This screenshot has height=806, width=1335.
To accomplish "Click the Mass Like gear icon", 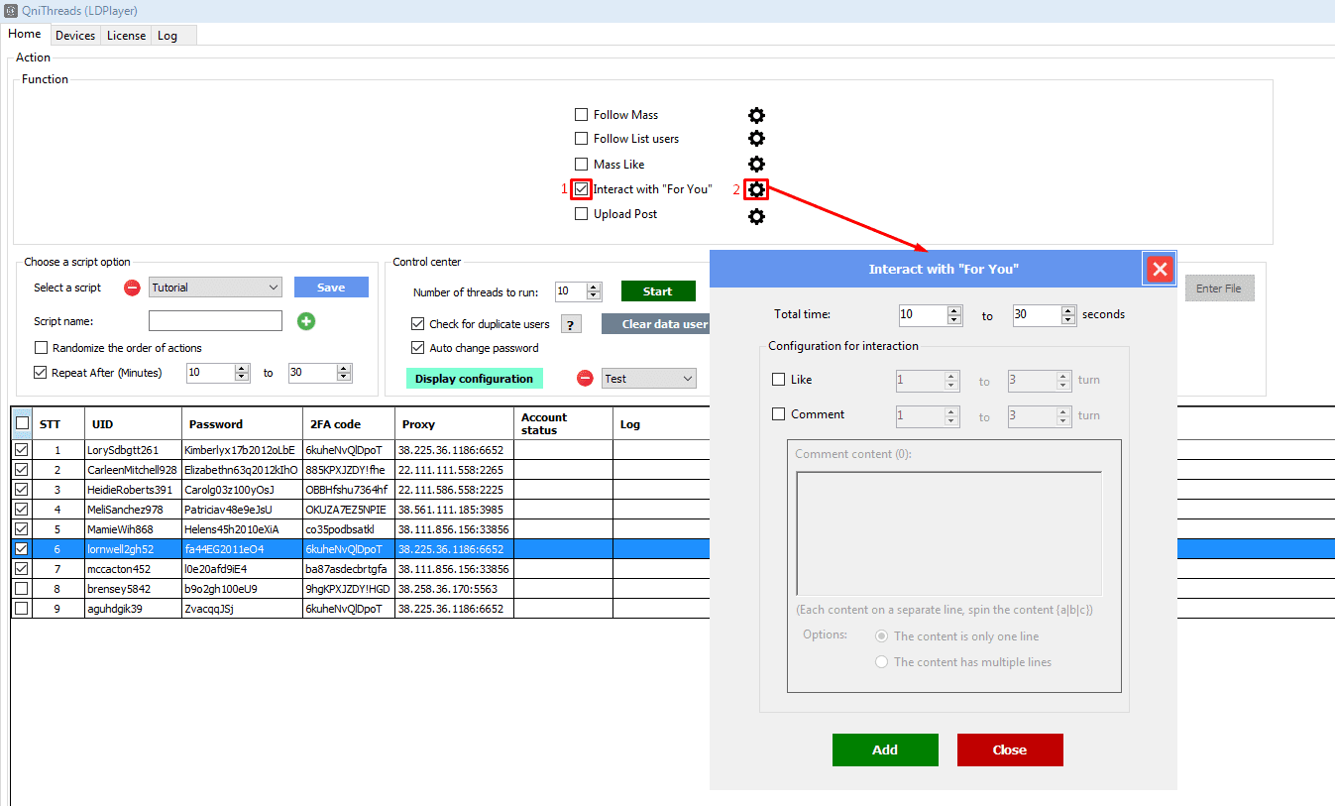I will point(756,165).
